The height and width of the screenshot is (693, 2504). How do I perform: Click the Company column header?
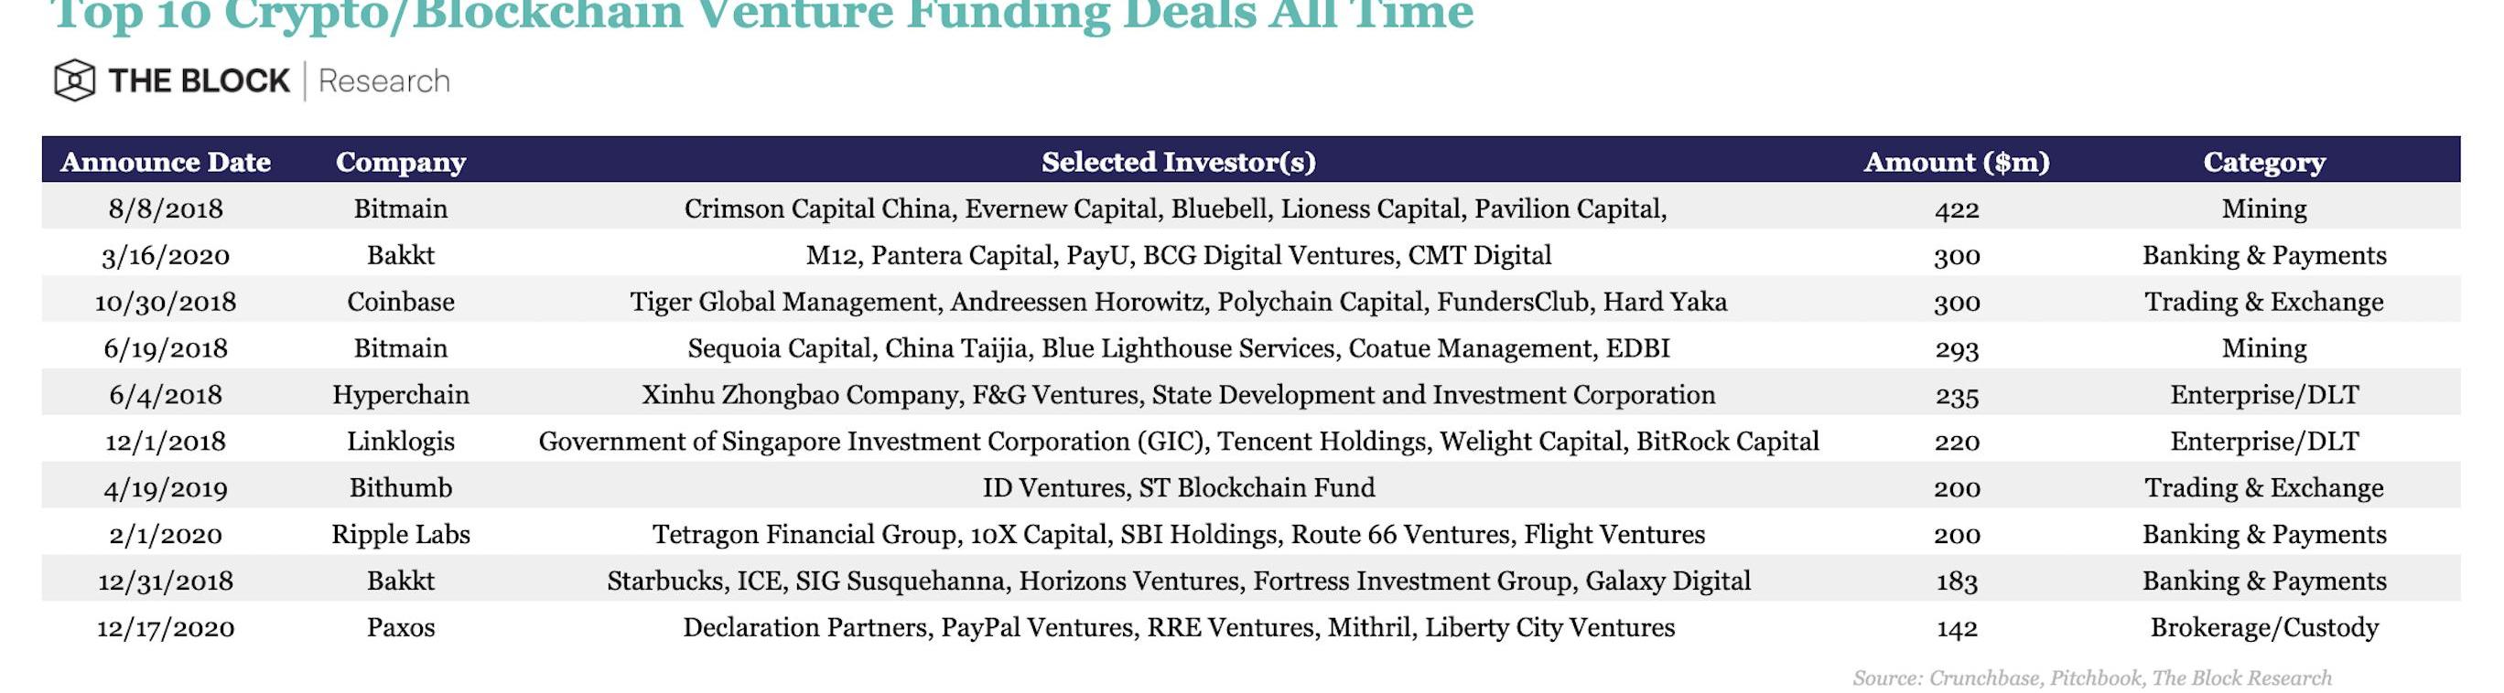(x=401, y=161)
